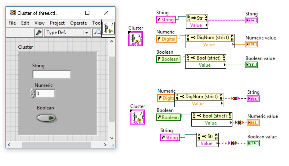Click the horizontal scrollbar right arrow

pyautogui.click(x=105, y=145)
